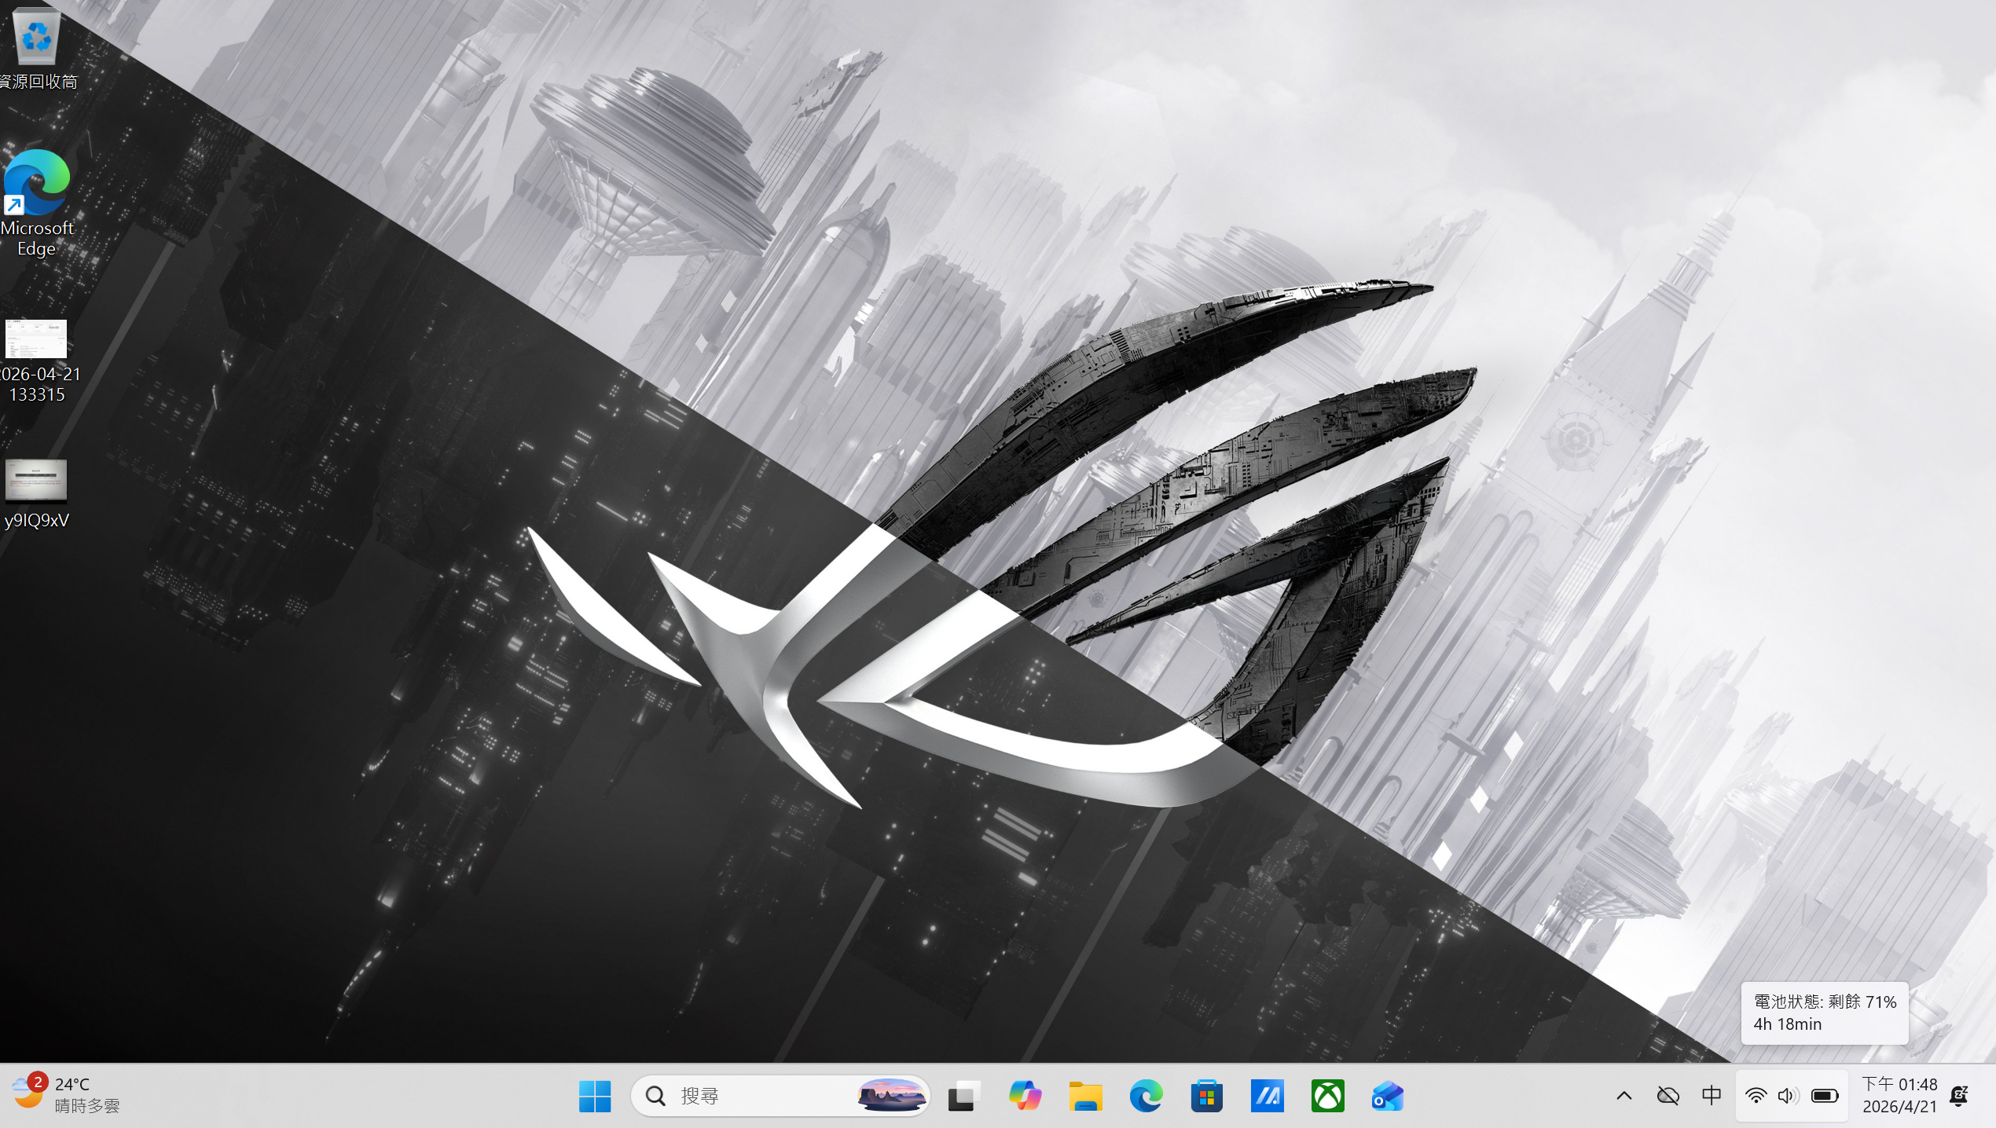Open Task View from taskbar
The width and height of the screenshot is (1996, 1128).
[x=963, y=1096]
